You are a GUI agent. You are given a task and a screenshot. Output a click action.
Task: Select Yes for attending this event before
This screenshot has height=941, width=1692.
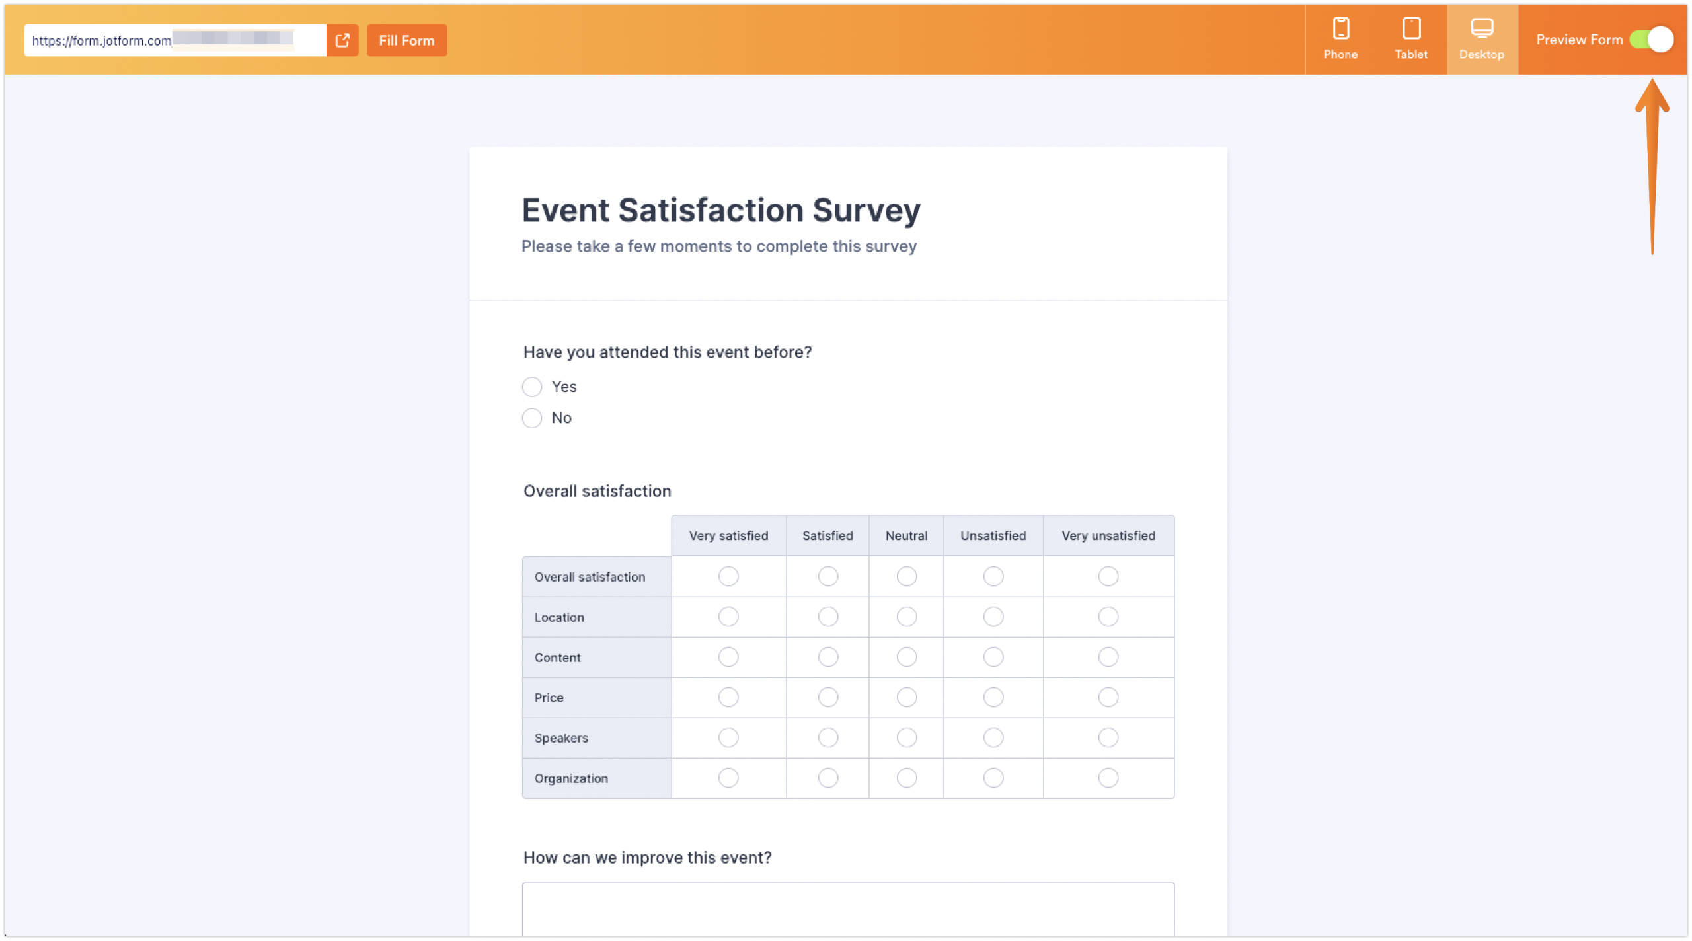pyautogui.click(x=532, y=387)
